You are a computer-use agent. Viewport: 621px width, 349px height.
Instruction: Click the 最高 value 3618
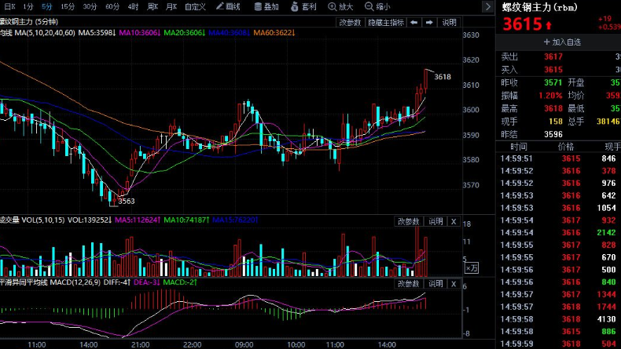(553, 108)
